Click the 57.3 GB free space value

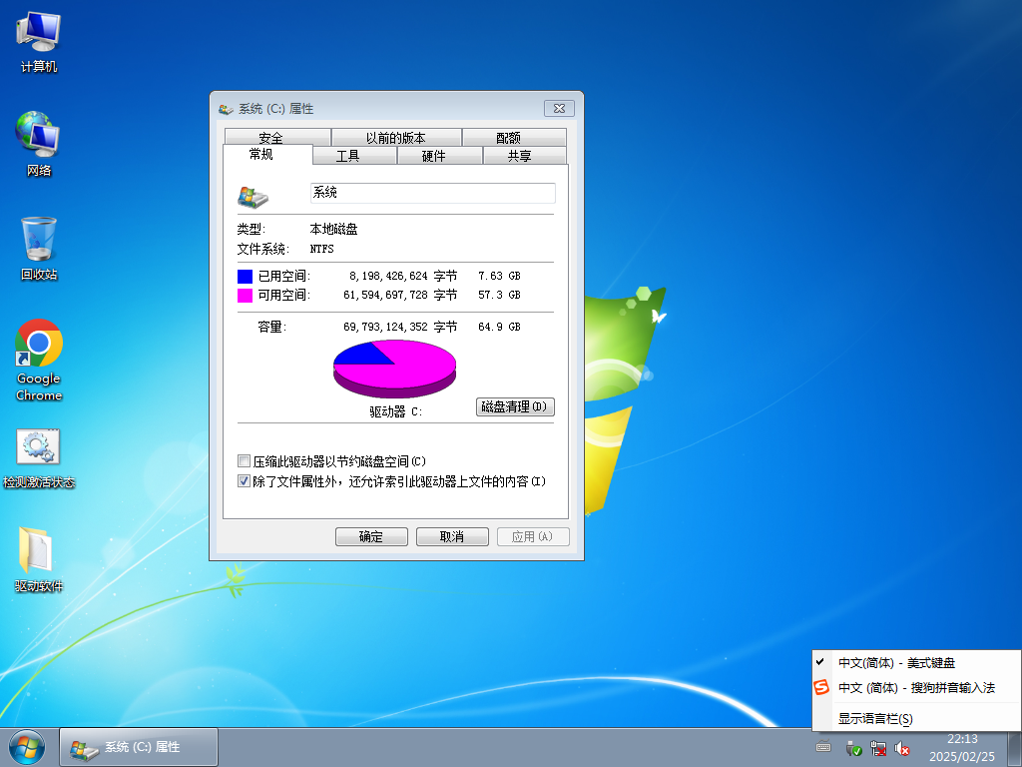click(499, 295)
